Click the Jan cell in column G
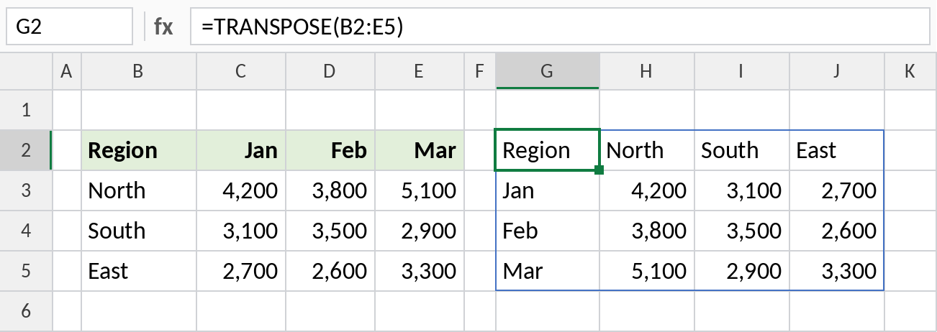 click(x=548, y=190)
